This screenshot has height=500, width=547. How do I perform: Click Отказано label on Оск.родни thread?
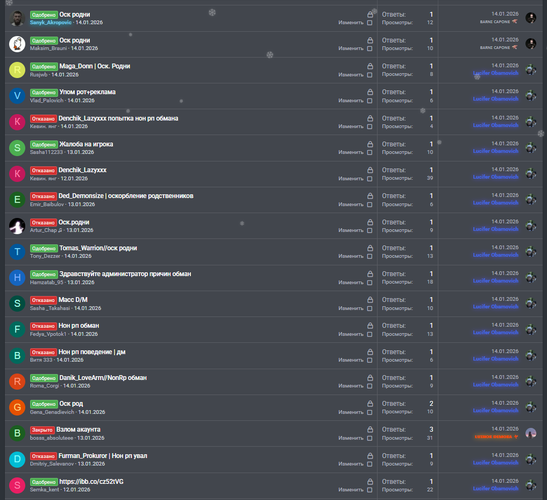click(43, 222)
